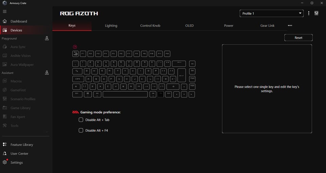326x173 pixels.
Task: Enable Disable Alt + Tab checkbox
Action: tap(81, 120)
